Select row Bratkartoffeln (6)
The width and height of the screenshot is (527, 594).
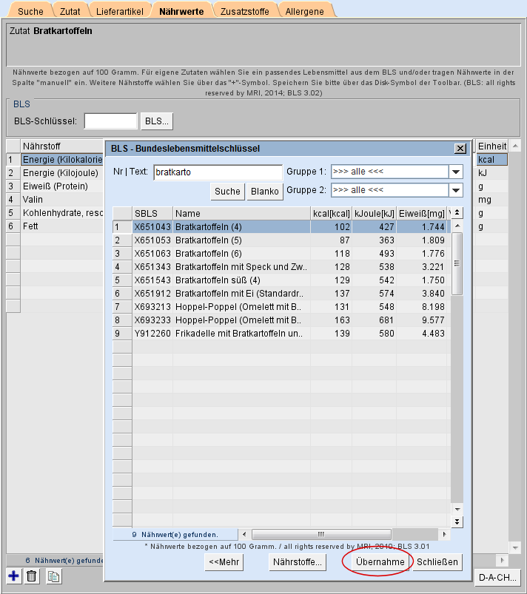pyautogui.click(x=281, y=254)
